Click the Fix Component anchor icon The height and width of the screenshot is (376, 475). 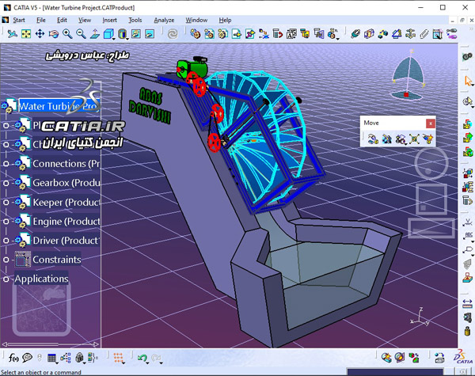(410, 33)
